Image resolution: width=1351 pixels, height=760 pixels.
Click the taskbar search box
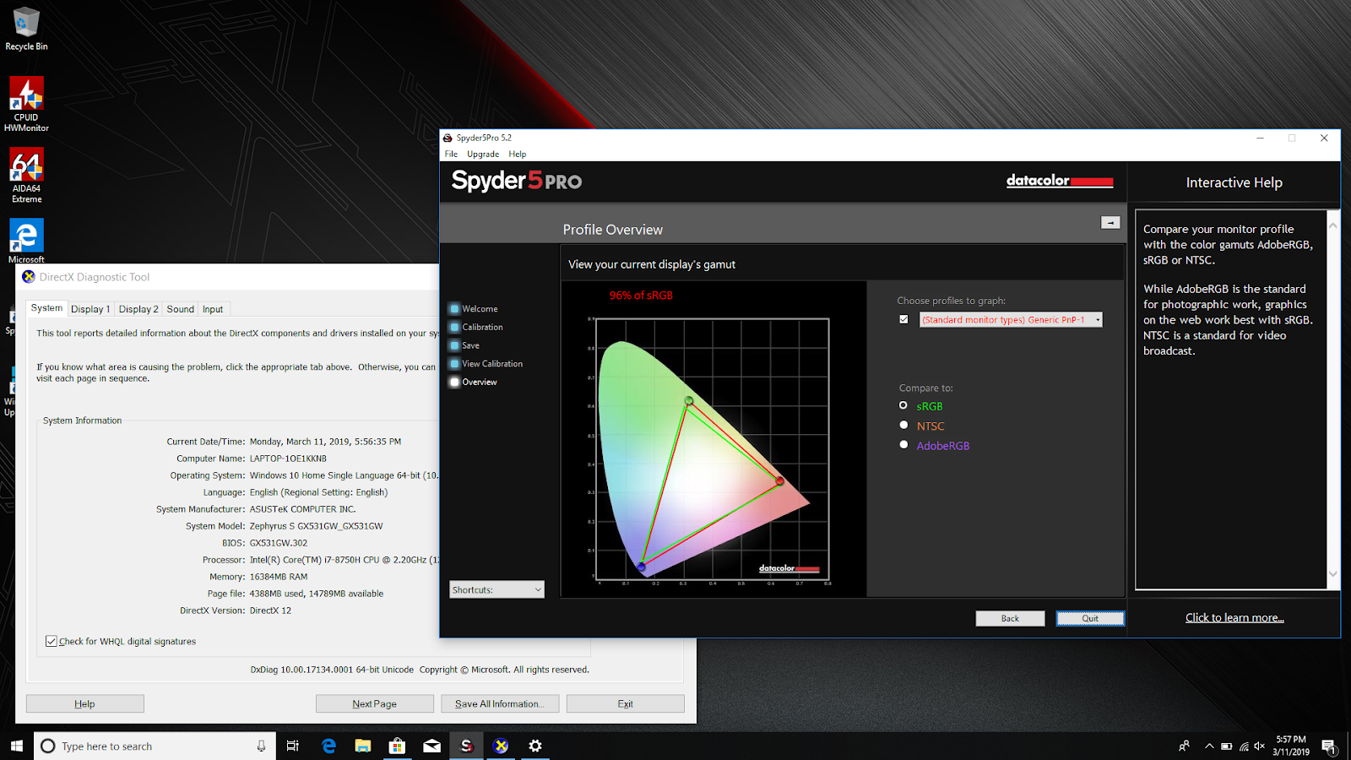[x=155, y=746]
